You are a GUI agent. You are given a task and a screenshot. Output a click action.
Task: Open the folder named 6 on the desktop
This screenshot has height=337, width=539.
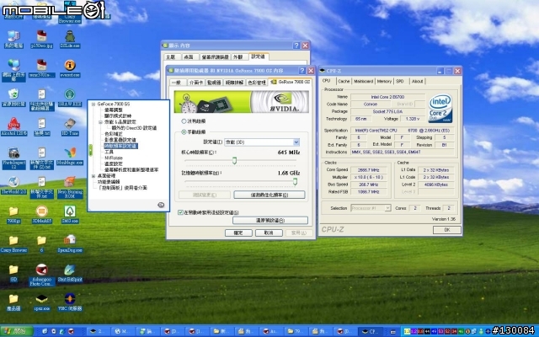tap(41, 243)
